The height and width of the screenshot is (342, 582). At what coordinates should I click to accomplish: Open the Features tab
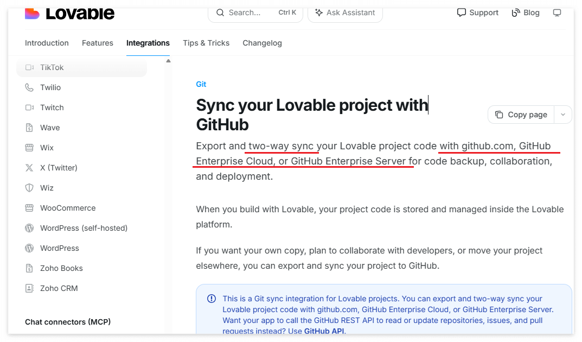pyautogui.click(x=98, y=43)
